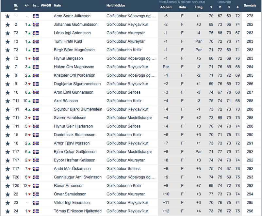The width and height of the screenshot is (262, 216).
Task: Click Golfklúbbur Akureyrar in Tumi Hrafn Kúld row
Action: click(126, 41)
